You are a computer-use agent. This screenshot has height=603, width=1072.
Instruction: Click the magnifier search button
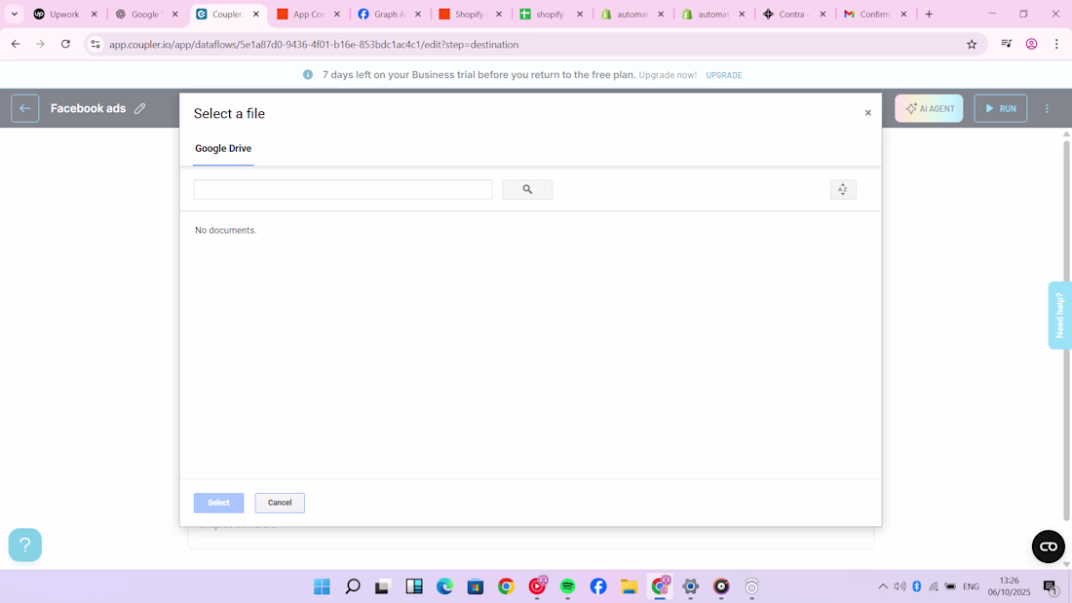(527, 189)
